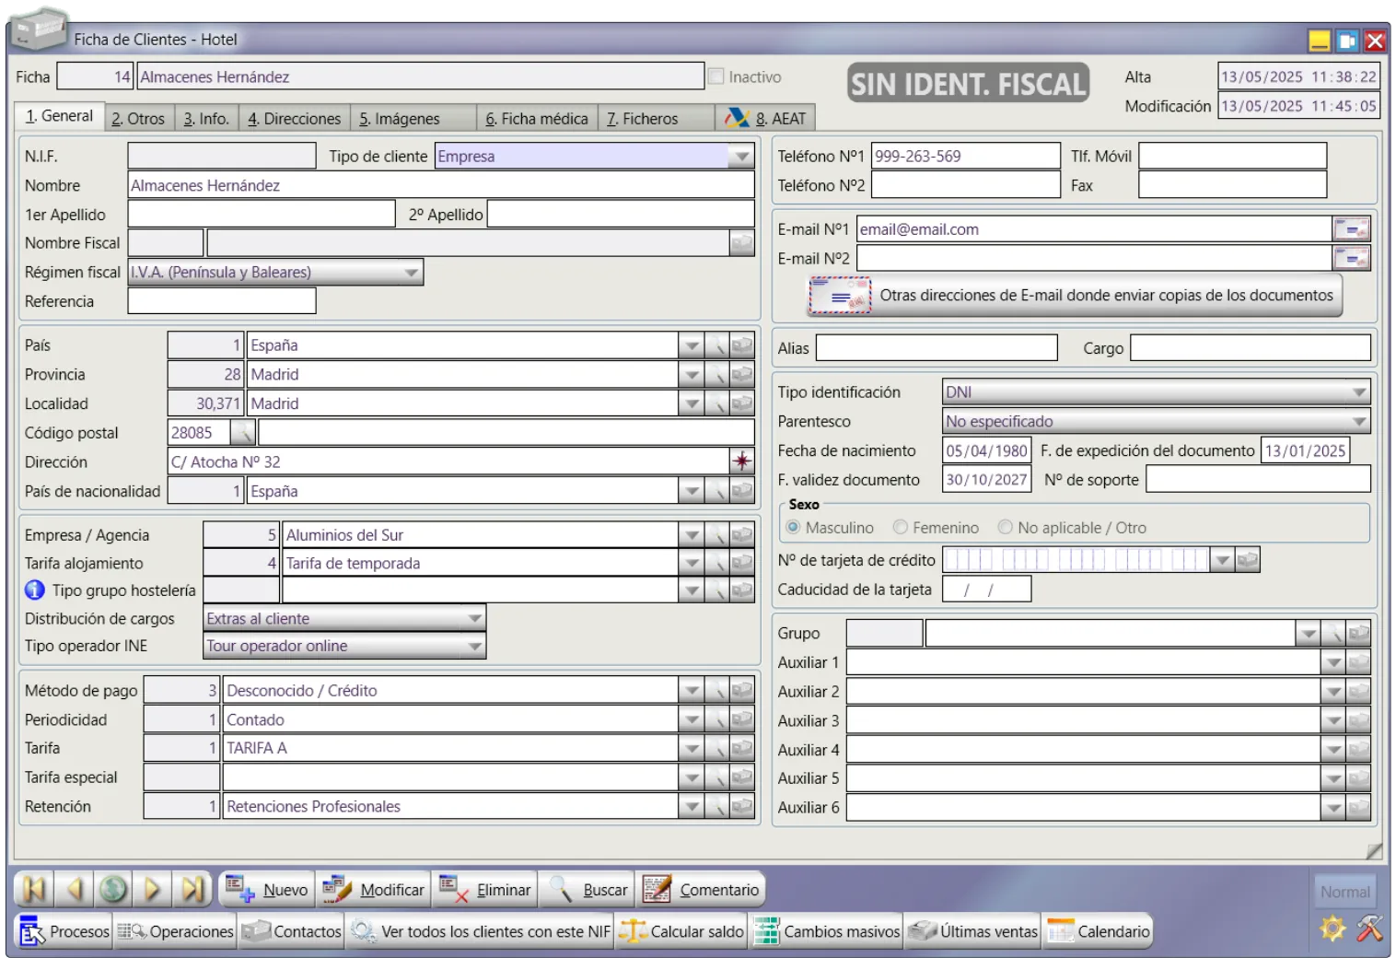This screenshot has width=1396, height=958.
Task: Go to the first record navigation arrow
Action: pyautogui.click(x=34, y=889)
